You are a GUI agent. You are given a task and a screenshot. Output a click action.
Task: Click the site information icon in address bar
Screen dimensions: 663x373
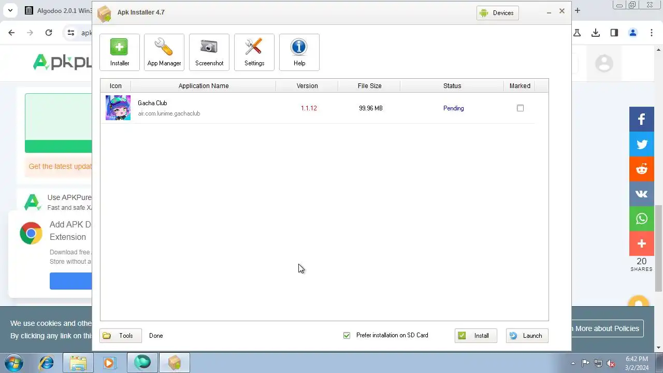[x=71, y=33]
